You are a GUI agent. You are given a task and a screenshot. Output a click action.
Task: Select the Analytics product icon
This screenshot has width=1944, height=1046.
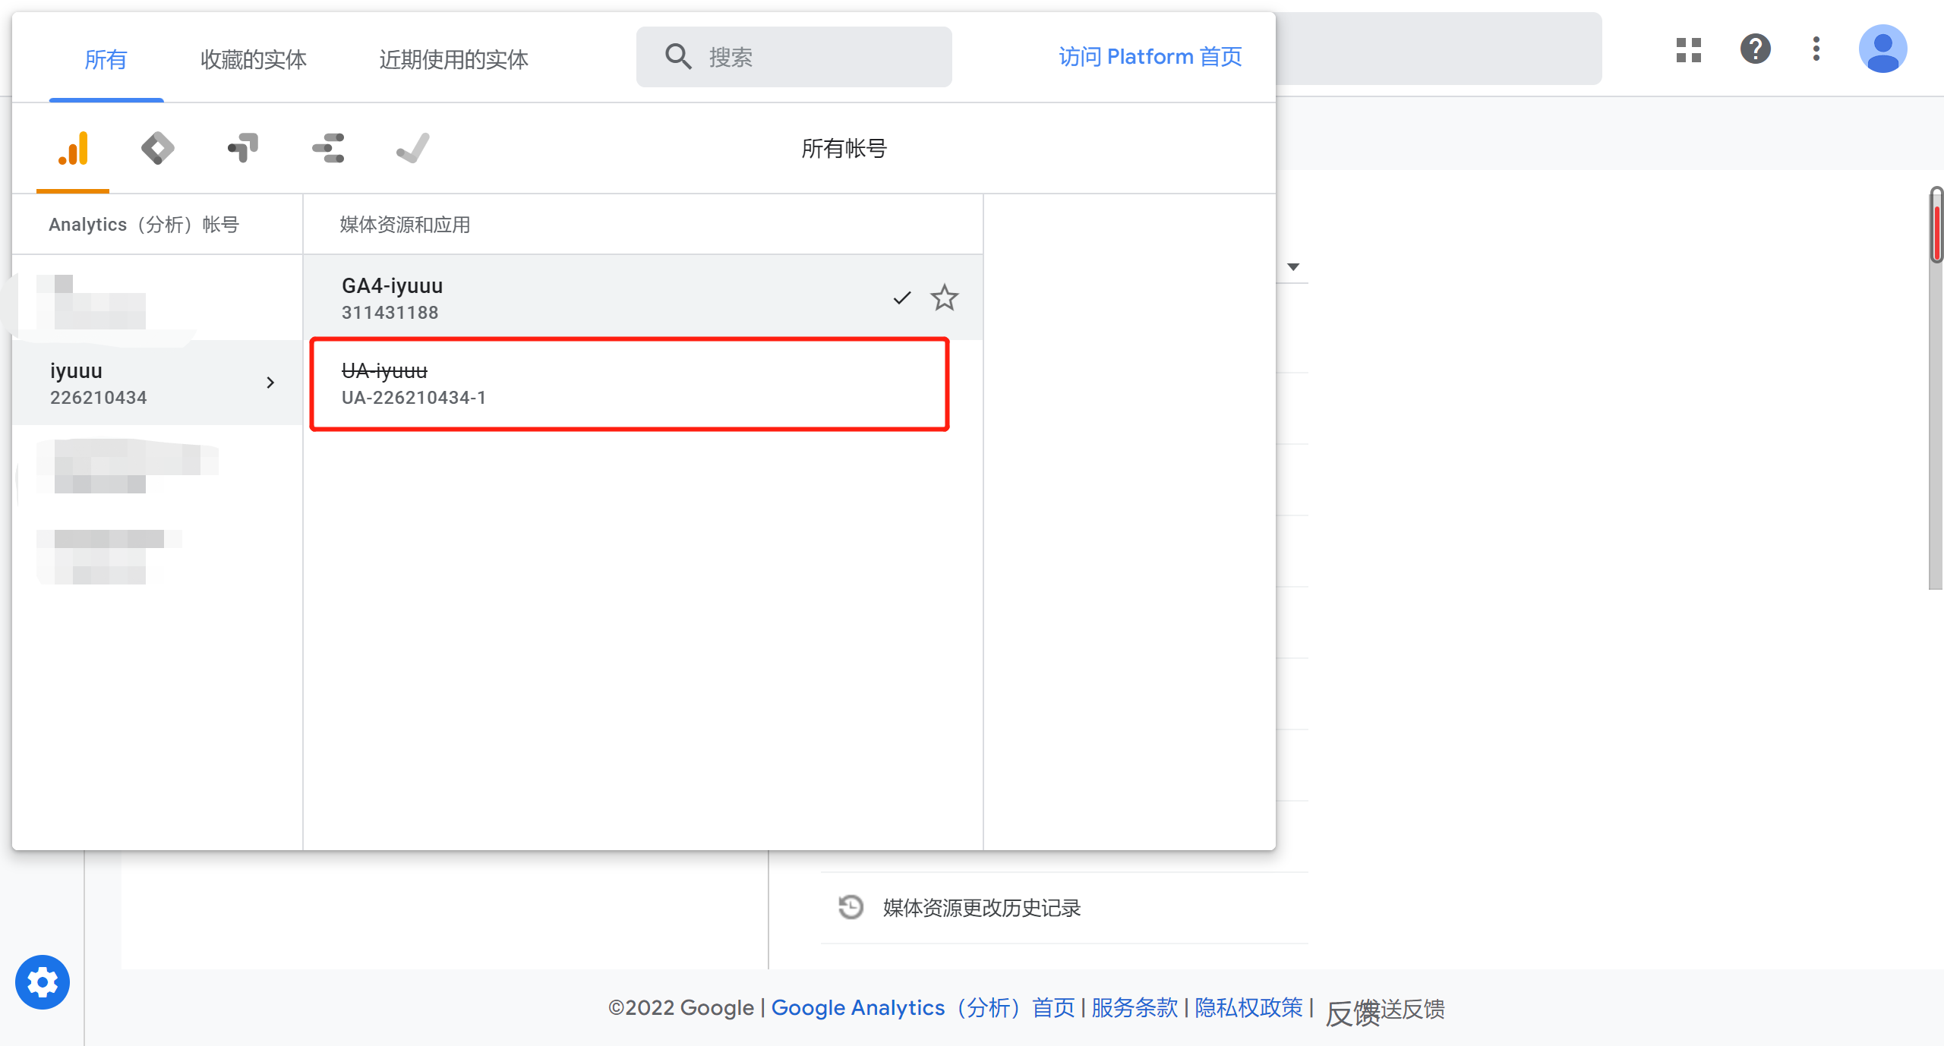coord(72,147)
